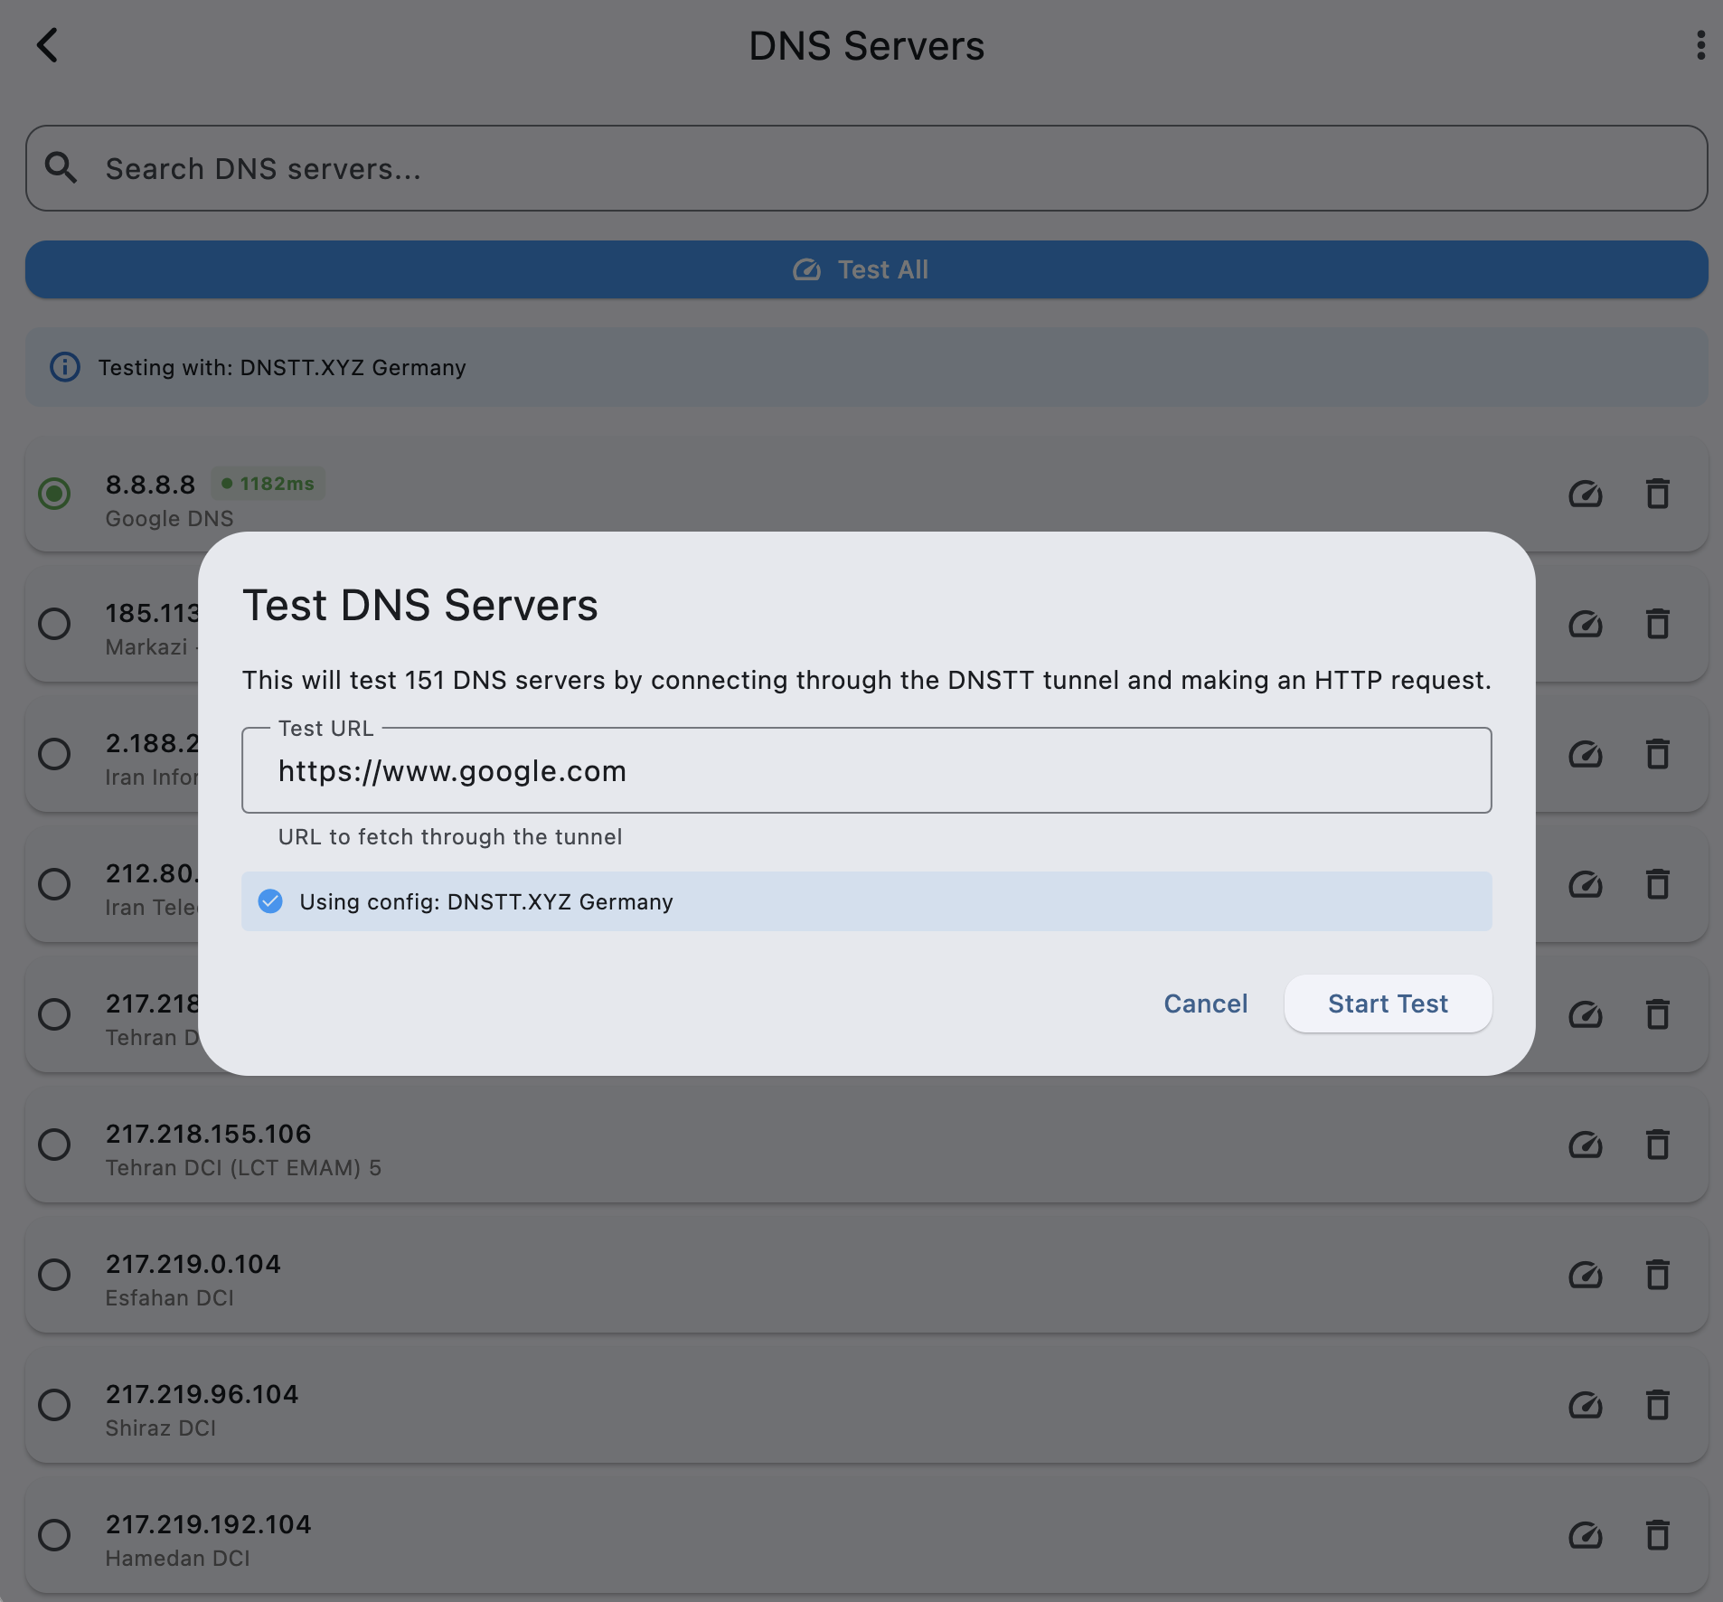1723x1602 pixels.
Task: Select radio button for 217.218.155.106
Action: [54, 1145]
